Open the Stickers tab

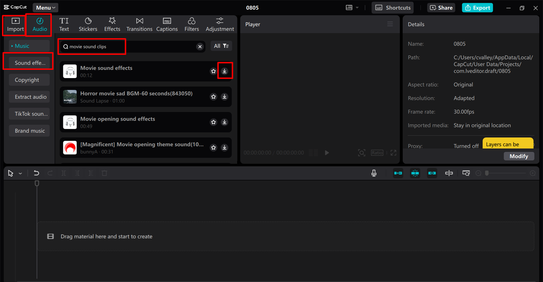(88, 25)
